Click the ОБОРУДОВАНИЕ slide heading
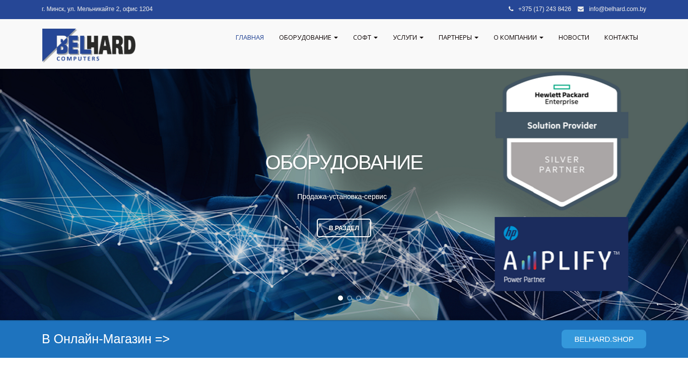Viewport: 688px width, 386px height. [x=344, y=163]
